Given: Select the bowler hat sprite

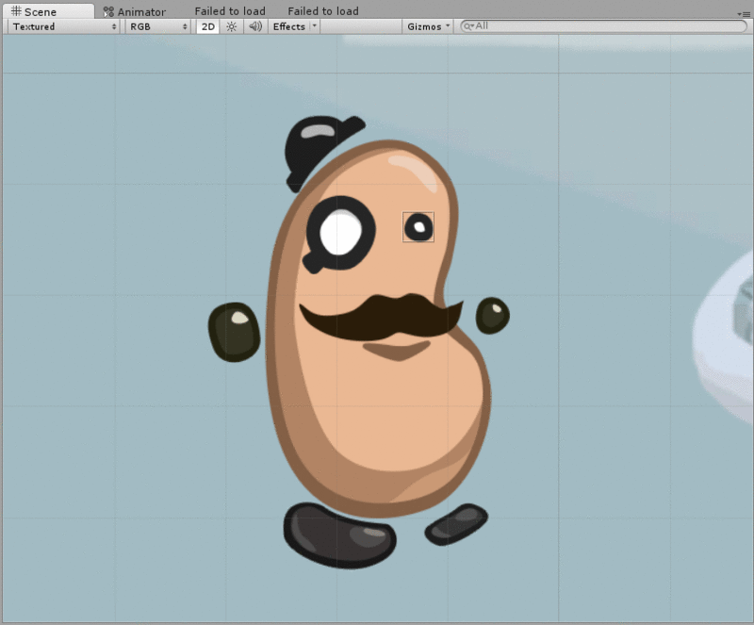Looking at the screenshot, I should click(x=321, y=152).
